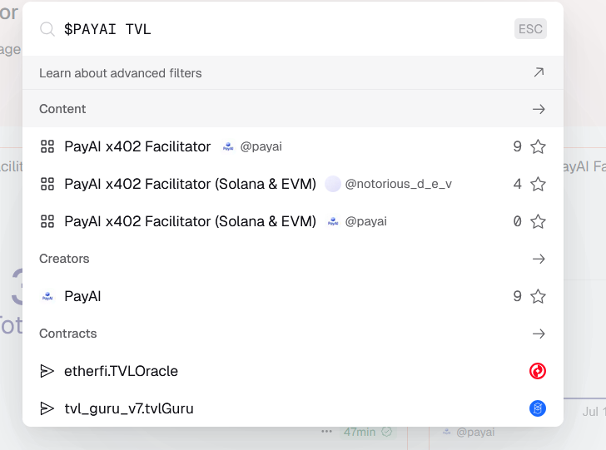Click the 9 star count on PayAI x402 Facilitator
606x450 pixels.
point(518,146)
